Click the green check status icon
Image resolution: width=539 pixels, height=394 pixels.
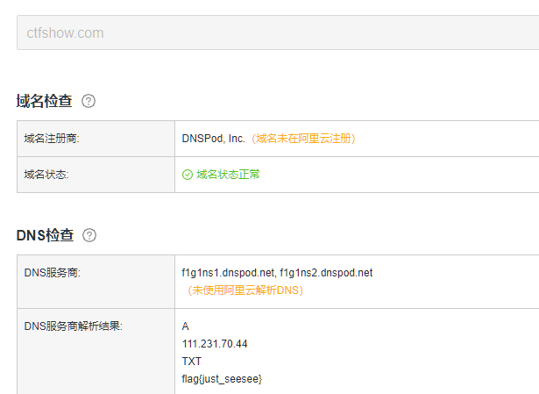click(187, 175)
